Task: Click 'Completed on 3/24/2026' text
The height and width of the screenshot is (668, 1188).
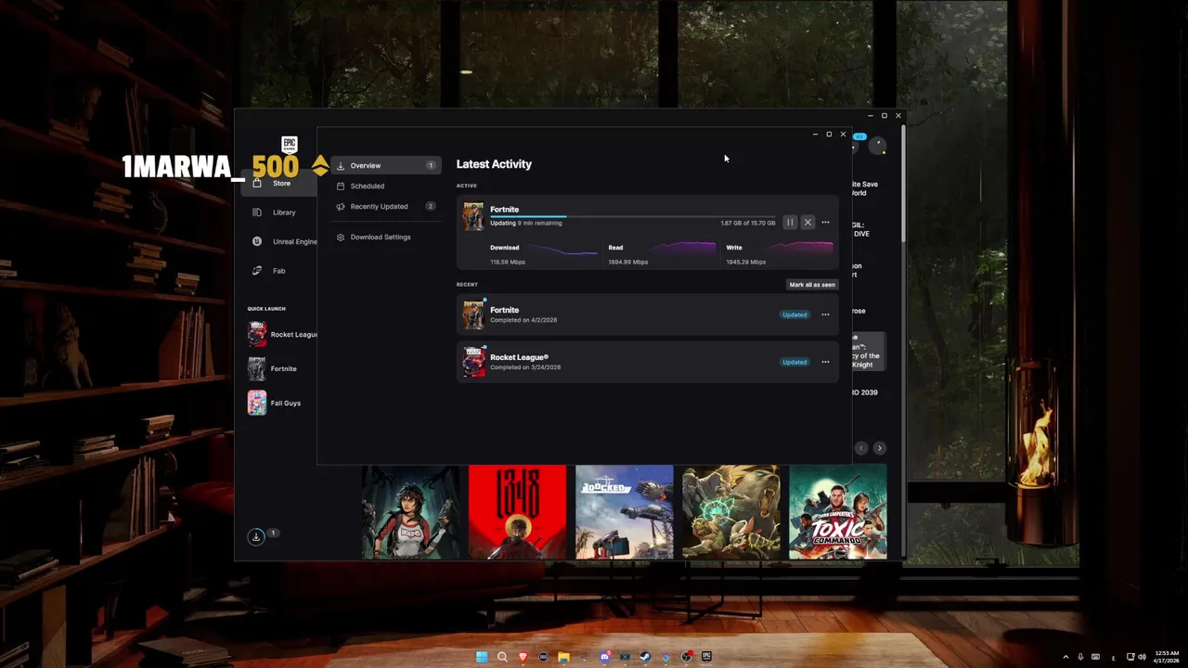Action: pyautogui.click(x=525, y=367)
